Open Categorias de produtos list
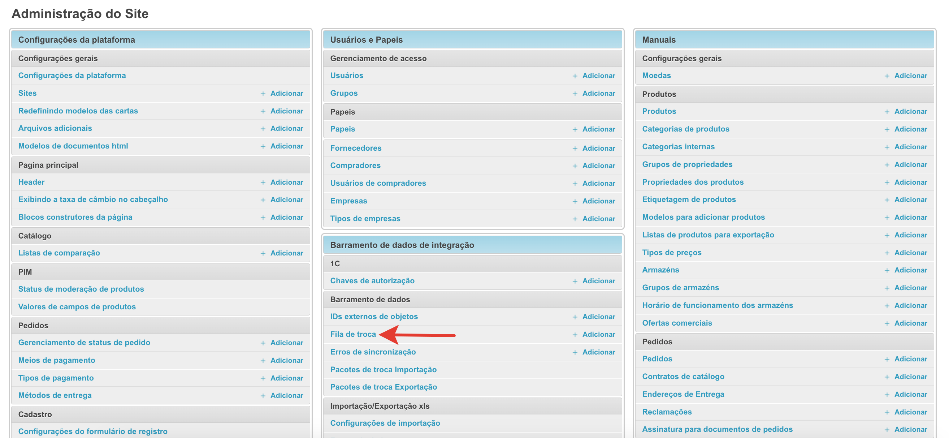The image size is (949, 438). coord(685,129)
